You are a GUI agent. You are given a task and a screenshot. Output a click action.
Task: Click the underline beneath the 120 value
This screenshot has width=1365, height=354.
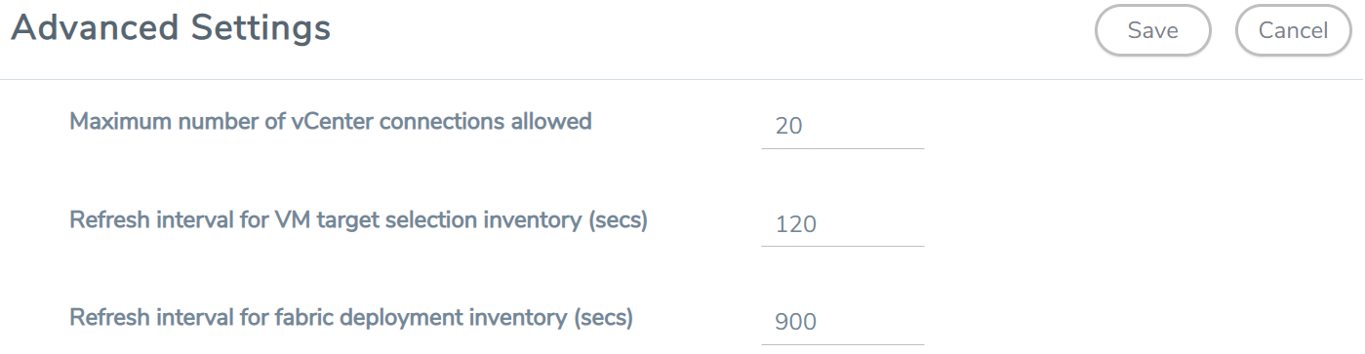point(842,246)
